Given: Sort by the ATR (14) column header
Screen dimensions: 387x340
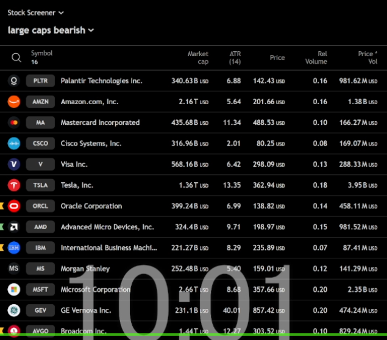Looking at the screenshot, I should pyautogui.click(x=235, y=57).
